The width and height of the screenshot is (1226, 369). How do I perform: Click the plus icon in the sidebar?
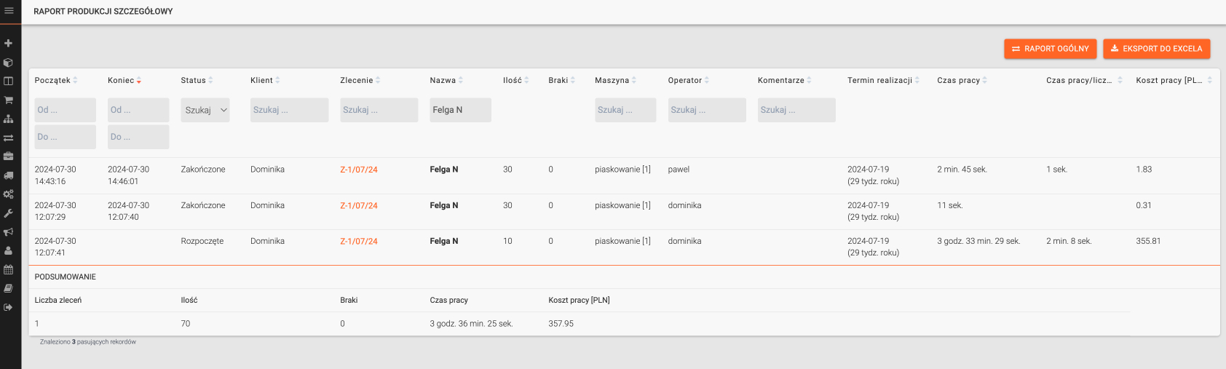tap(9, 44)
